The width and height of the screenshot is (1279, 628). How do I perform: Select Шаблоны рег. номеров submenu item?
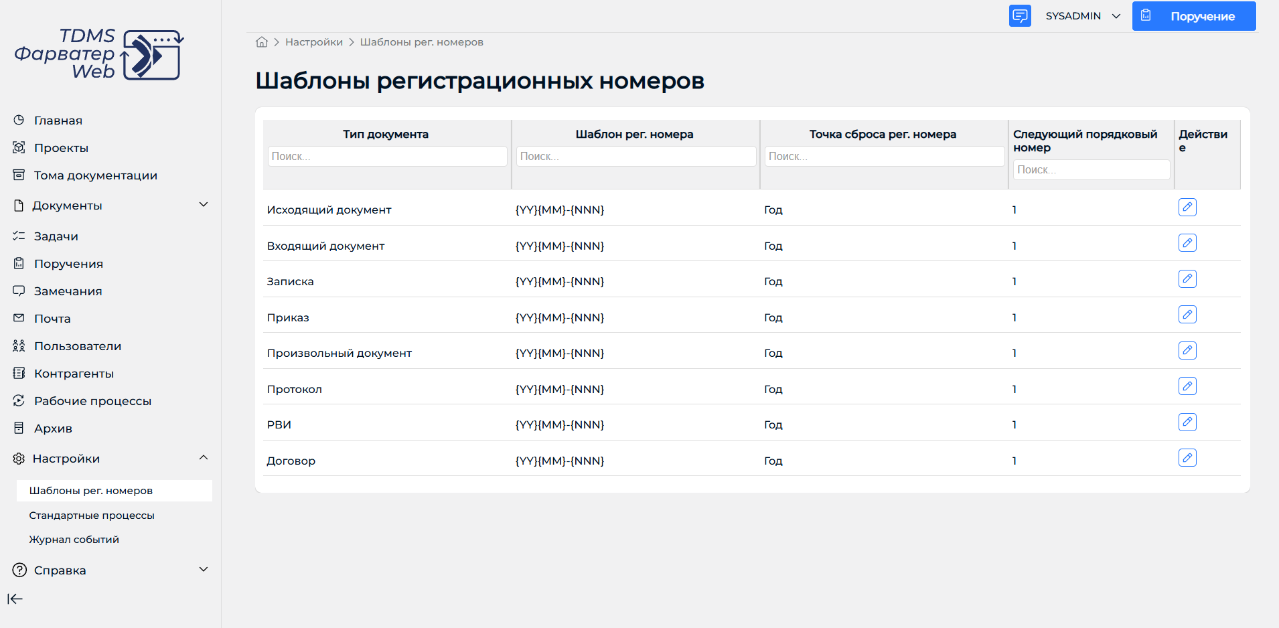(115, 491)
